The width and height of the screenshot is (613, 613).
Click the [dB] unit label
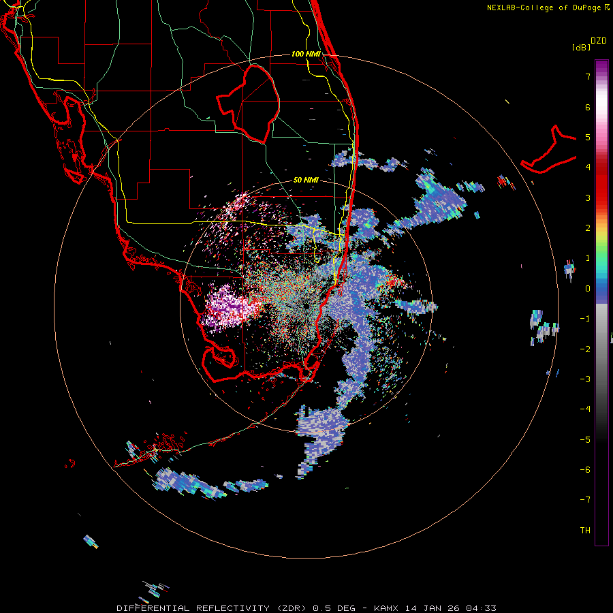click(x=581, y=47)
